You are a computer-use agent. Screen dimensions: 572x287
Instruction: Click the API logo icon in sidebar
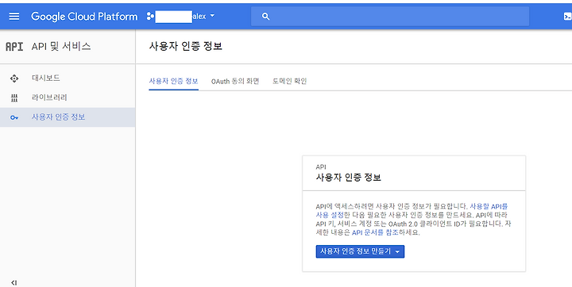coord(14,47)
